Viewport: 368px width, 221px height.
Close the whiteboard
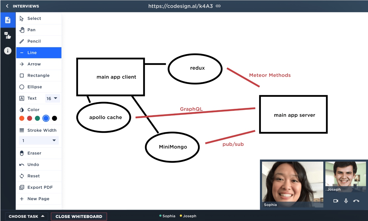(79, 217)
